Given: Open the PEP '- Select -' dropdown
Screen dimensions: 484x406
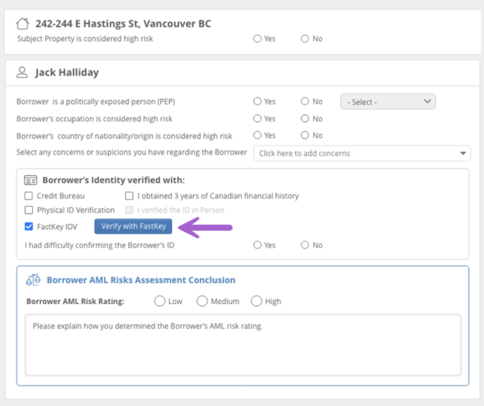Looking at the screenshot, I should point(388,102).
